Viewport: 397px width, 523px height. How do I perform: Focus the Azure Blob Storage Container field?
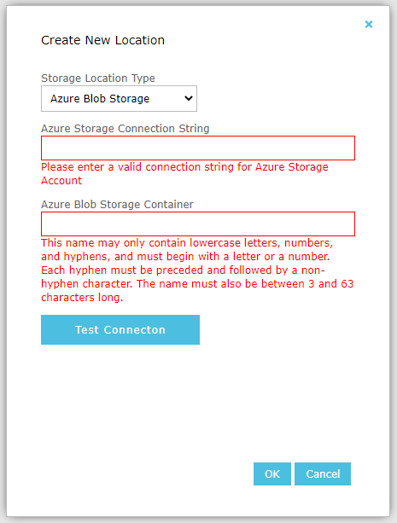tap(198, 224)
